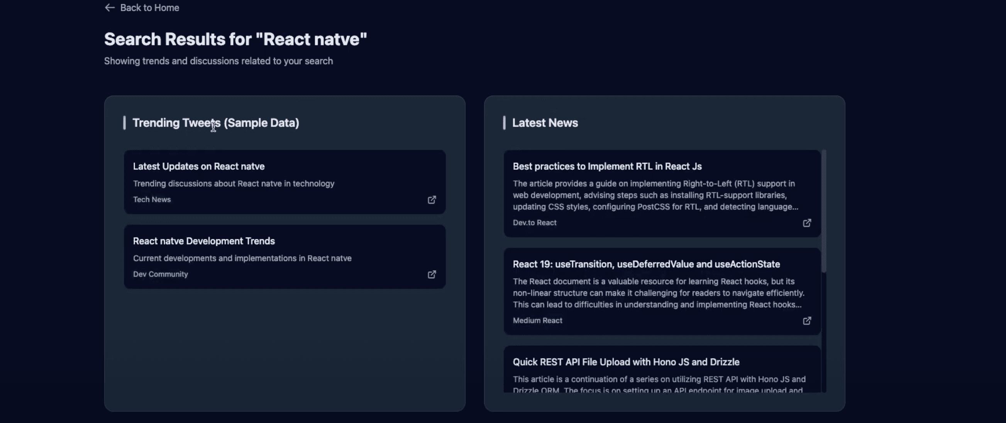
Task: Click the 'Trending Tweets (Sample Data)' heading
Action: (x=216, y=123)
